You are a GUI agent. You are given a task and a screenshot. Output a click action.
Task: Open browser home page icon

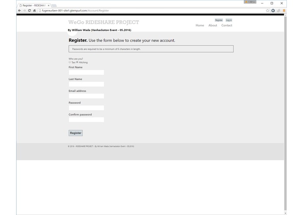tap(34, 10)
